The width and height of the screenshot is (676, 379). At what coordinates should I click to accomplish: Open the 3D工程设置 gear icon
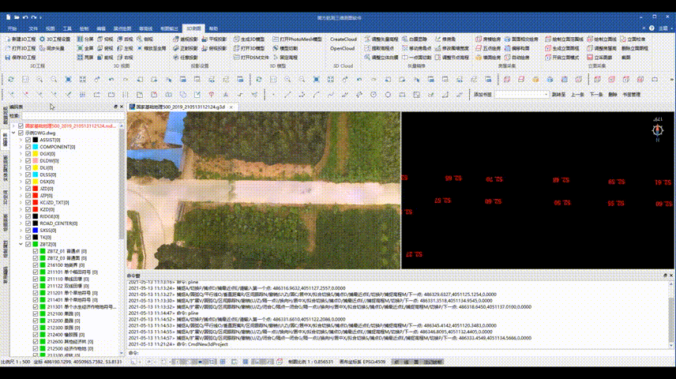43,39
